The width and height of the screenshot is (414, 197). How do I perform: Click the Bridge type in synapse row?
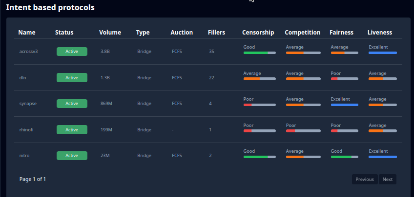click(144, 104)
